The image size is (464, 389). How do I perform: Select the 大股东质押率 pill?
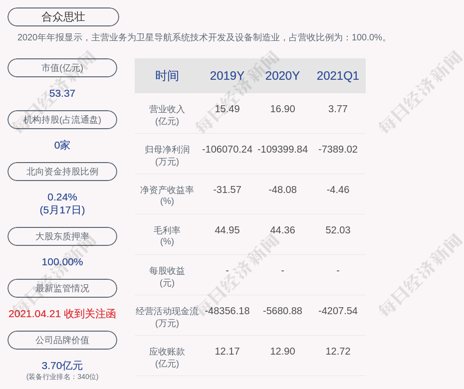pyautogui.click(x=62, y=236)
